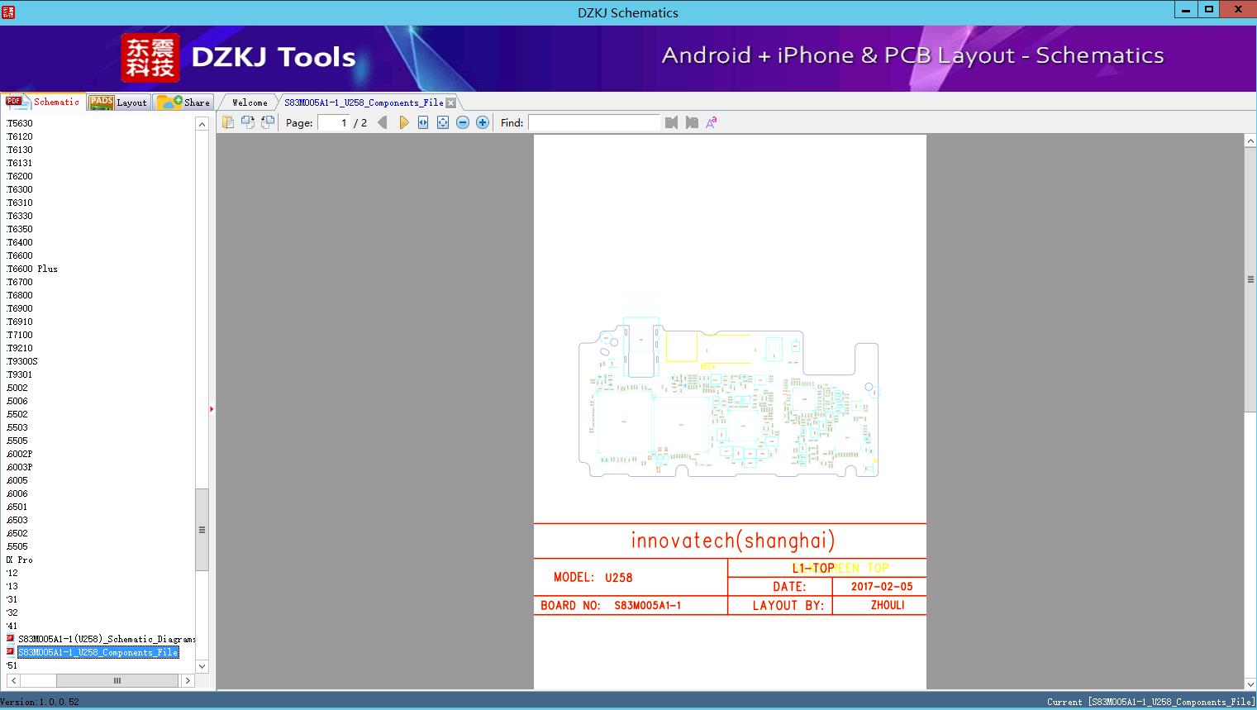Image resolution: width=1257 pixels, height=710 pixels.
Task: Select the T5630 entry in the model list
Action: pyautogui.click(x=20, y=123)
